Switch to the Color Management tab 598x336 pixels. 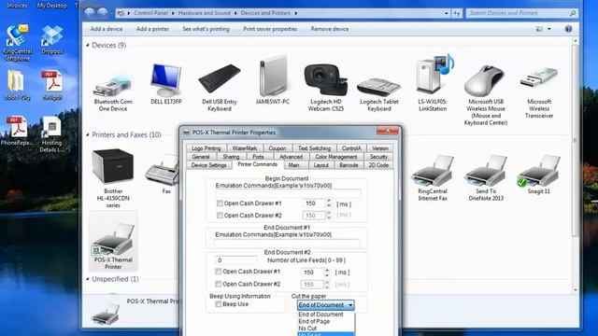click(336, 157)
